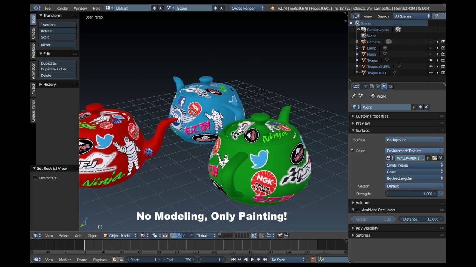The width and height of the screenshot is (476, 267).
Task: Open the No Sync playback dropdown
Action: (x=288, y=260)
